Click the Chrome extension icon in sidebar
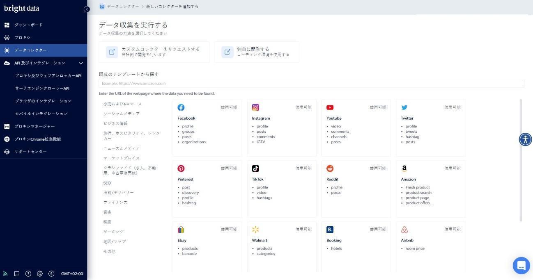The height and width of the screenshot is (280, 533). click(7, 139)
